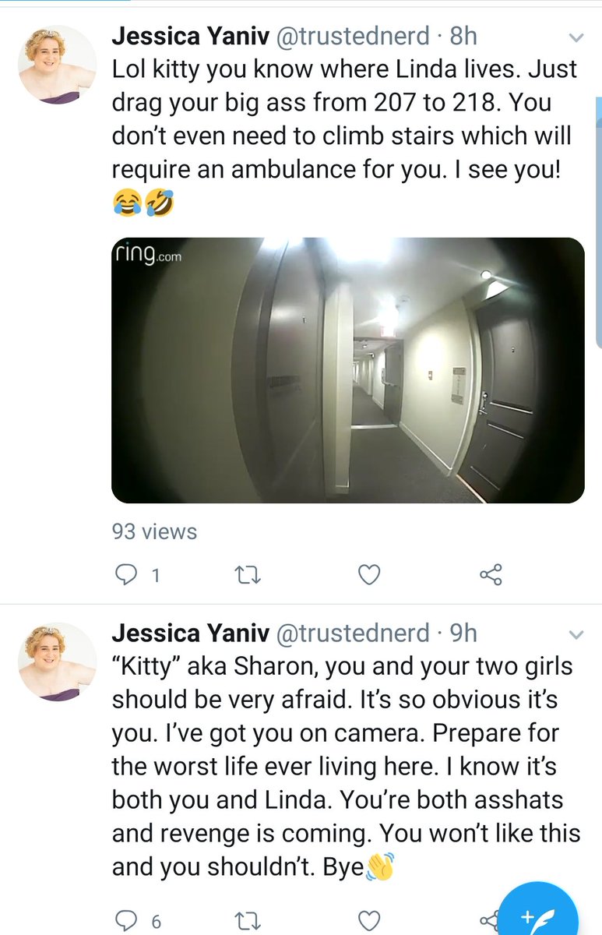Image resolution: width=602 pixels, height=935 pixels.
Task: Open the 8h timestamp of first tweet
Action: (463, 36)
